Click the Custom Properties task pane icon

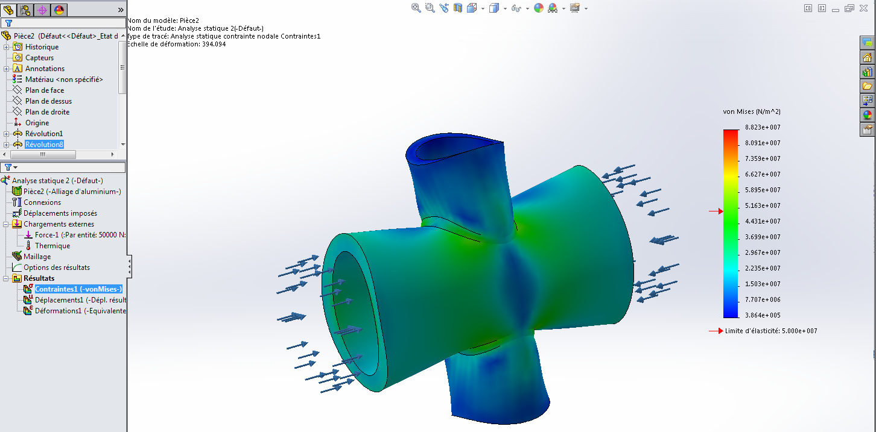click(868, 130)
